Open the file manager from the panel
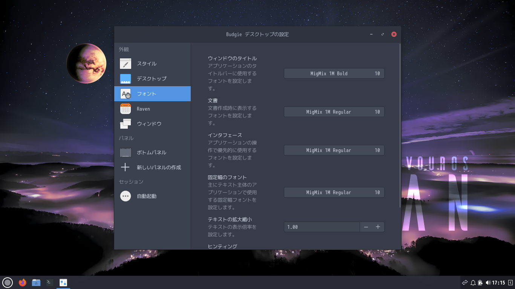Viewport: 515px width, 289px height. 36,283
